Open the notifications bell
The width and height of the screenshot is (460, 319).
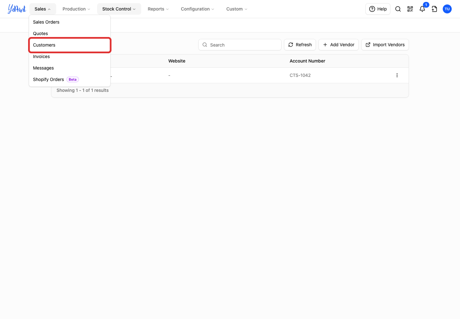pyautogui.click(x=422, y=9)
